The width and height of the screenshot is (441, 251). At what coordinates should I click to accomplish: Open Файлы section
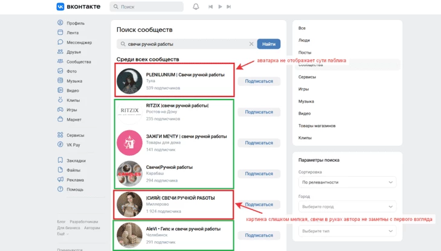point(69,170)
